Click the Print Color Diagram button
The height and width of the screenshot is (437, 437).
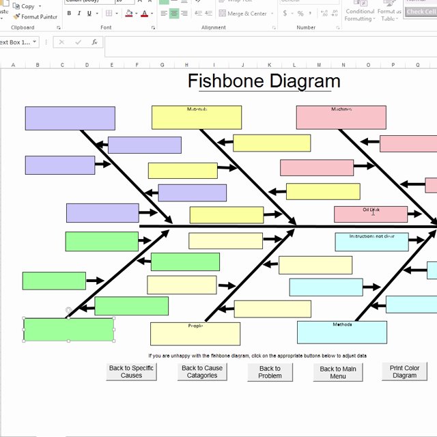click(x=404, y=372)
